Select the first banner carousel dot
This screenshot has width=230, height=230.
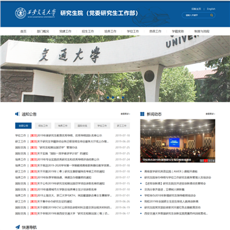click(x=108, y=98)
